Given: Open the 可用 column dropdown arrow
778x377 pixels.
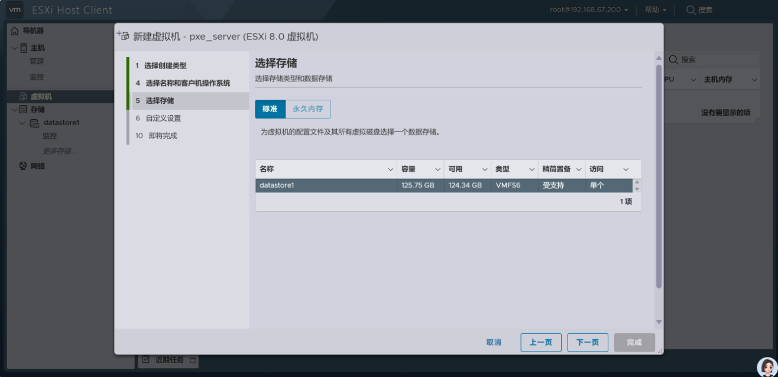Looking at the screenshot, I should [x=485, y=169].
